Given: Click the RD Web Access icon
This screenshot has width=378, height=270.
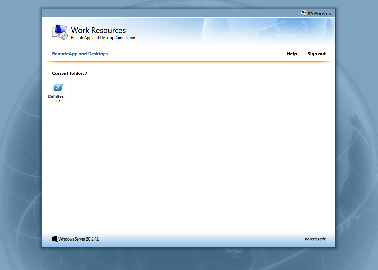Looking at the screenshot, I should click(304, 13).
